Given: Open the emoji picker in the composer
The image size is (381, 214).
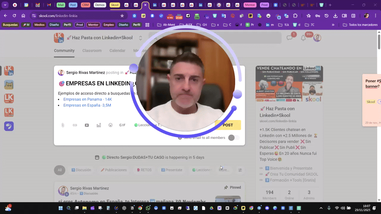Looking at the screenshot, I should tap(111, 125).
